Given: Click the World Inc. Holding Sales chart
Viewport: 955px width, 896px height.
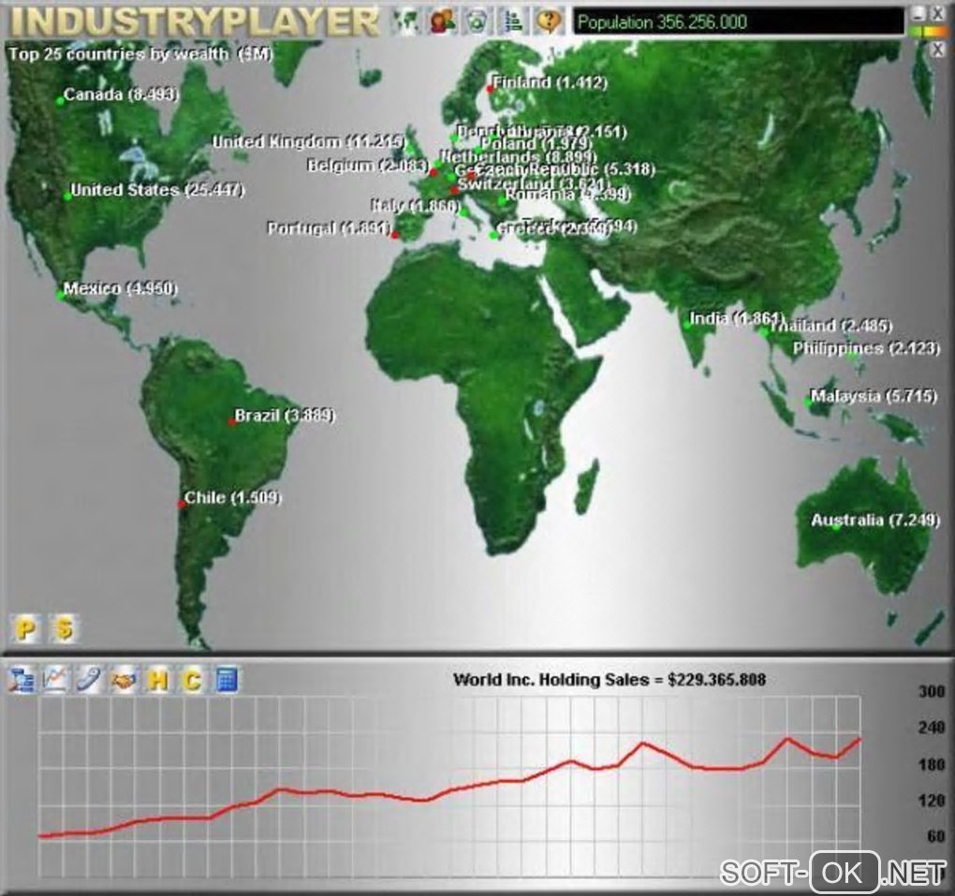Looking at the screenshot, I should (449, 786).
